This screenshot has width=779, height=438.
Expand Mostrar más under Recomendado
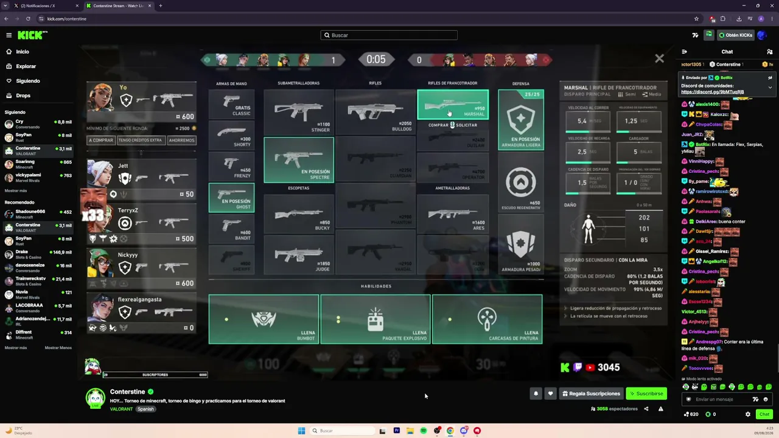tap(16, 348)
